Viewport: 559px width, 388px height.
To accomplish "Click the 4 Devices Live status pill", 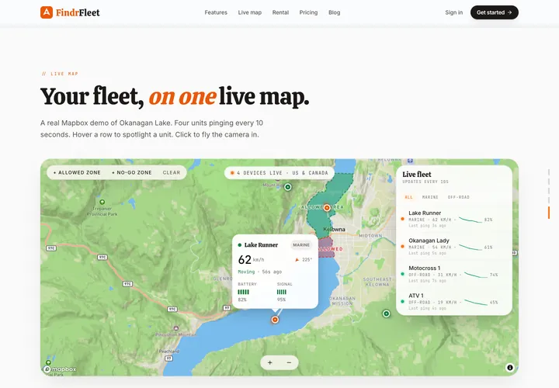I will pyautogui.click(x=279, y=173).
